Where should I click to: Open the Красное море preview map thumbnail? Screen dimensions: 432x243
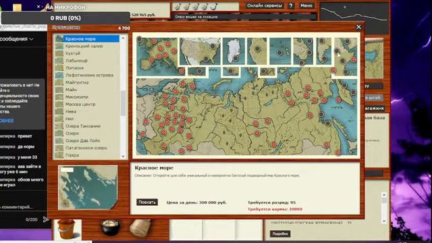pos(88,188)
